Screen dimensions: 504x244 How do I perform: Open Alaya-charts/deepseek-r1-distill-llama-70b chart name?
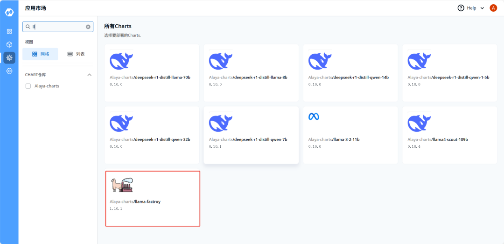pyautogui.click(x=150, y=78)
